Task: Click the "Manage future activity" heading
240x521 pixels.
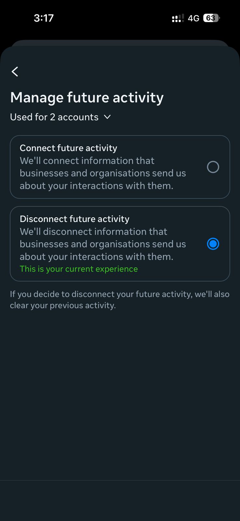Action: [x=87, y=97]
